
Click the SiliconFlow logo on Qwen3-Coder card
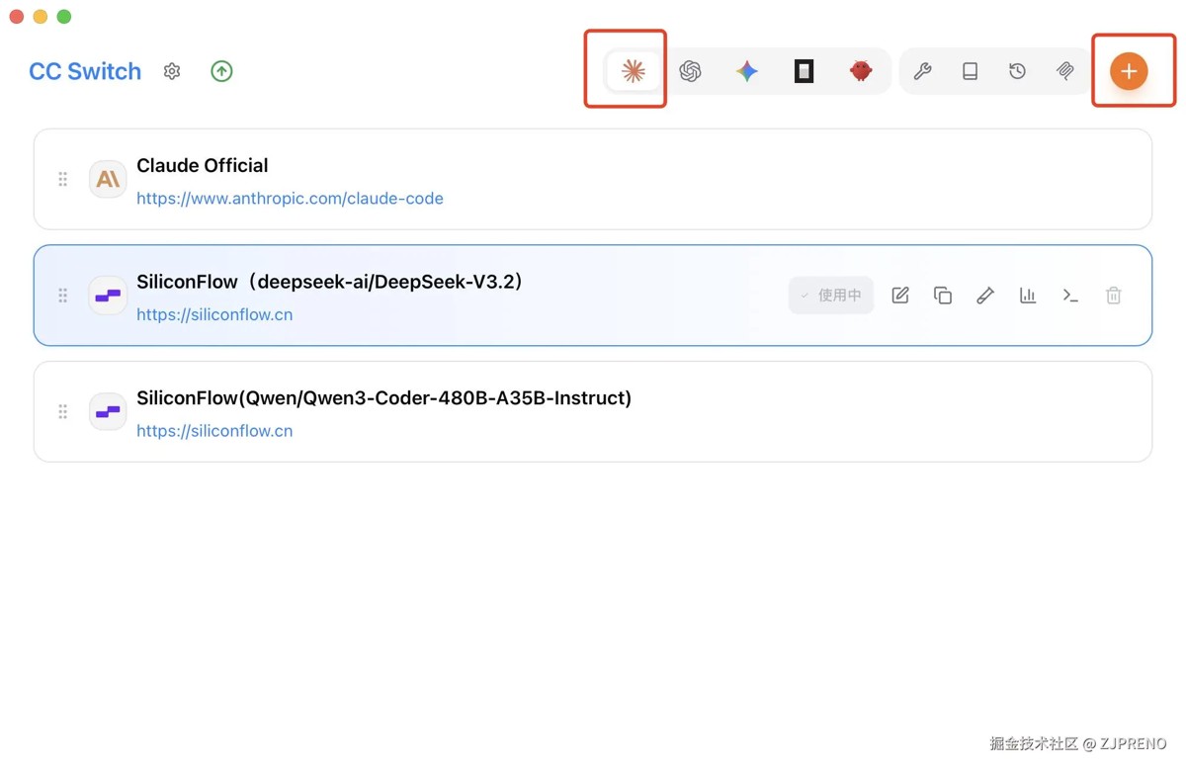[x=108, y=411]
